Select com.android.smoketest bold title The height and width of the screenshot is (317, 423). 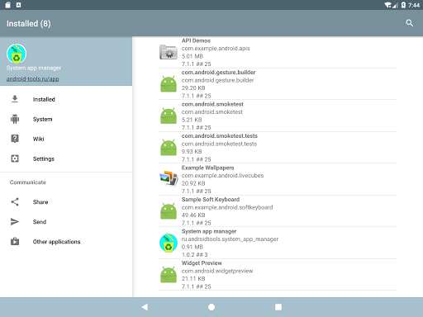tap(212, 104)
